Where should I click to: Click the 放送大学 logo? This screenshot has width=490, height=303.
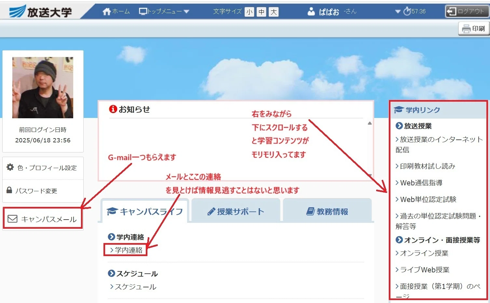(x=41, y=12)
